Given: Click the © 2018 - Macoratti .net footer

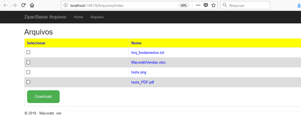Looking at the screenshot, I should [x=43, y=113].
